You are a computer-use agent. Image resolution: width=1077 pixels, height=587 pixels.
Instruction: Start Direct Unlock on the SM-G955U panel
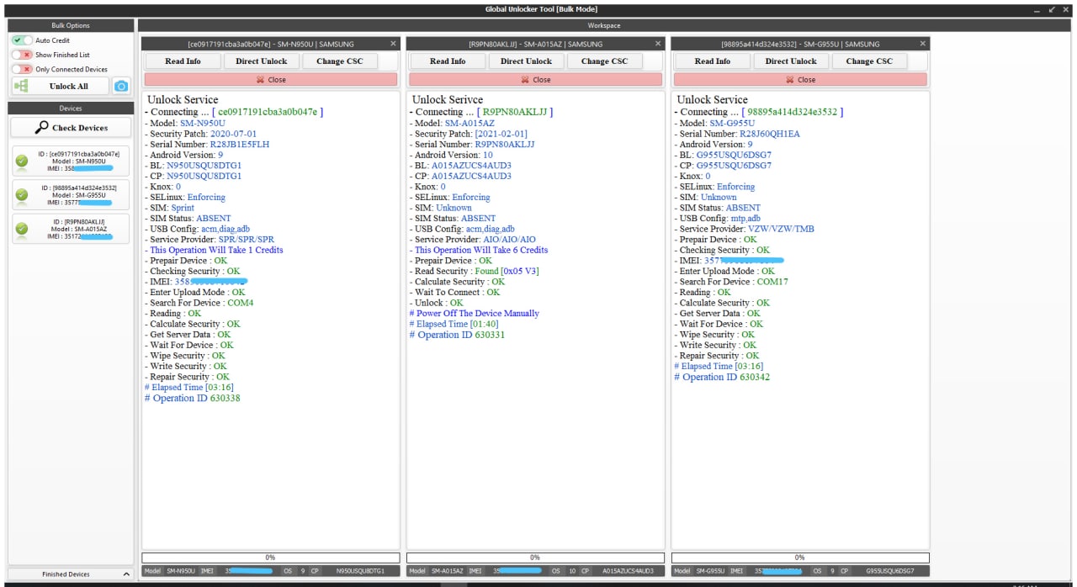pos(792,61)
